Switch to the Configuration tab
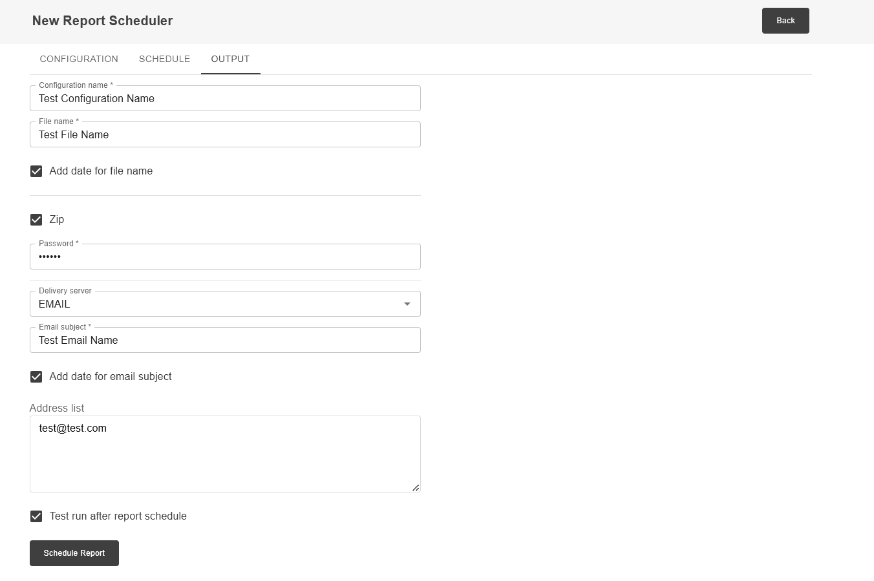Screen dimensions: 874x581 (x=79, y=59)
